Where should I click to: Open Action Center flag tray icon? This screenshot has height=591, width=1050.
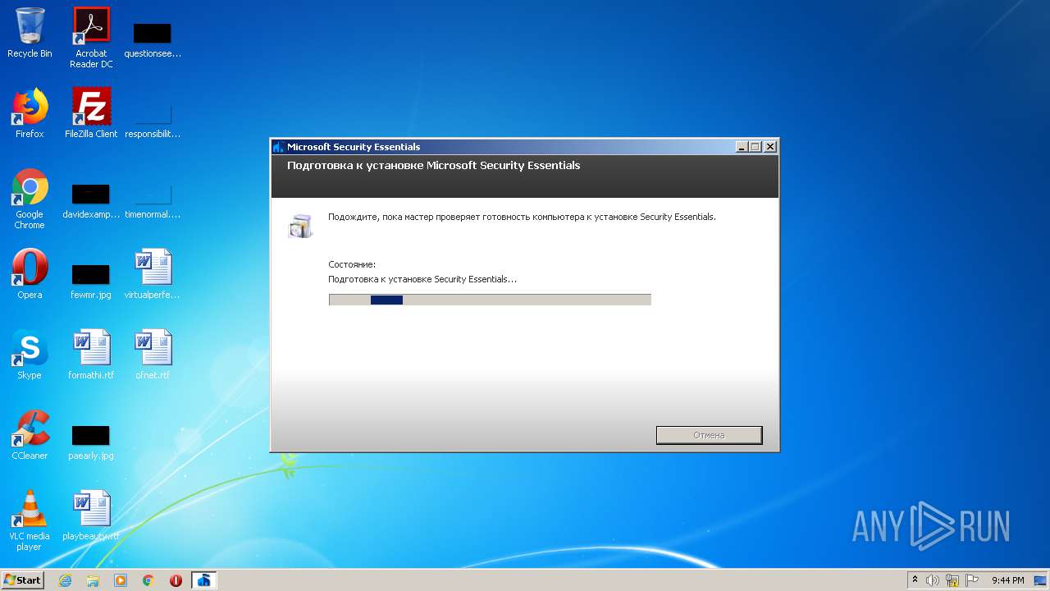coord(972,580)
